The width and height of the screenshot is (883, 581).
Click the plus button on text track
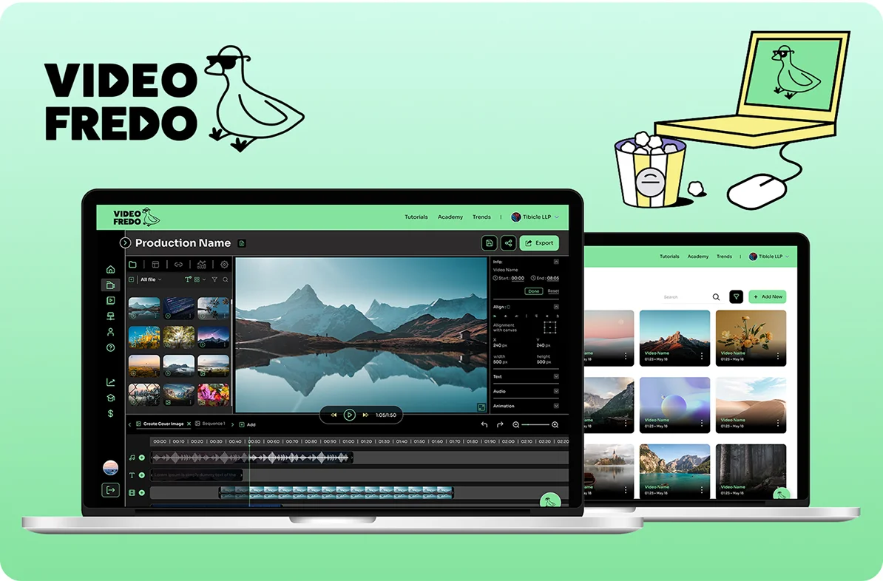pos(142,475)
